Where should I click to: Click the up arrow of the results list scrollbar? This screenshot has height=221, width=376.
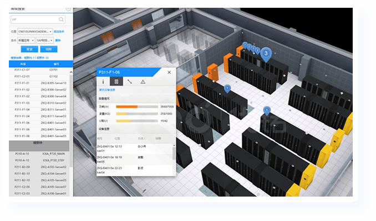[71, 72]
